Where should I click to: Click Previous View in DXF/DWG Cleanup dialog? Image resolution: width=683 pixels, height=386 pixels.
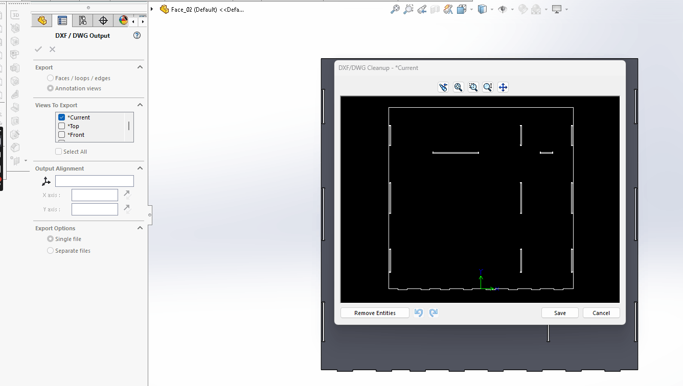[x=443, y=87]
